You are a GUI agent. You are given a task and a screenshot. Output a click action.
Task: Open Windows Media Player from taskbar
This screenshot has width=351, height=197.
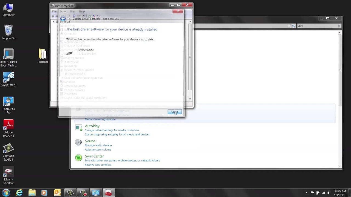click(44, 193)
